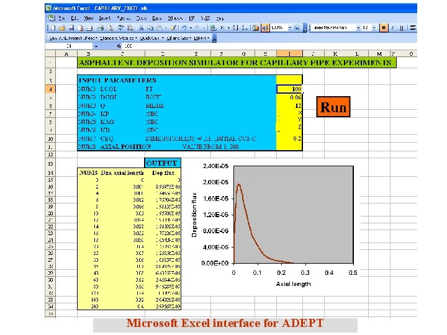
Task: Click the AutoSum sigma icon
Action: (x=222, y=28)
